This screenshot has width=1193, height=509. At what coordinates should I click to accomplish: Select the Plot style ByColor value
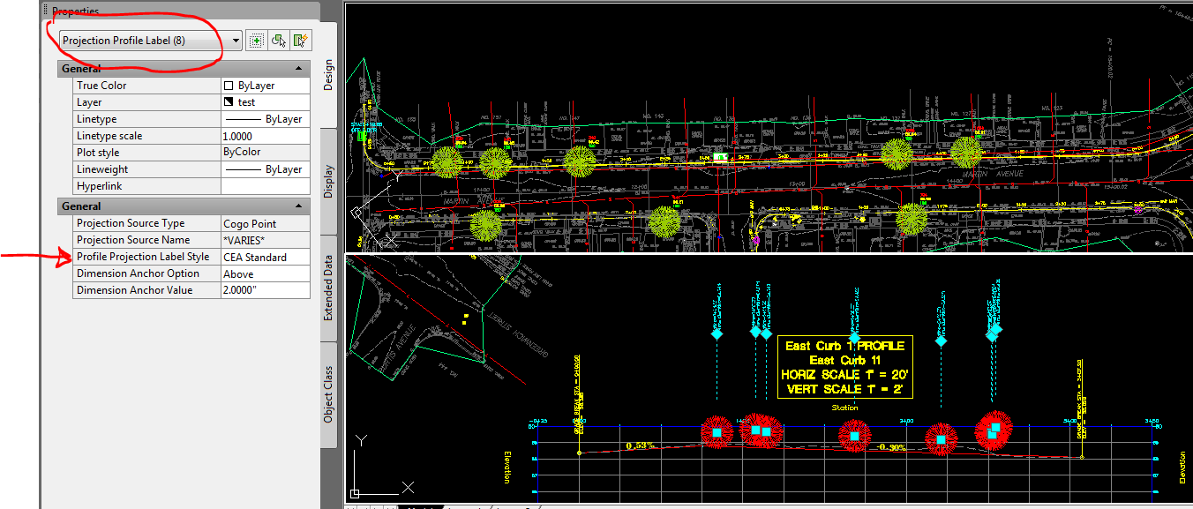(265, 153)
